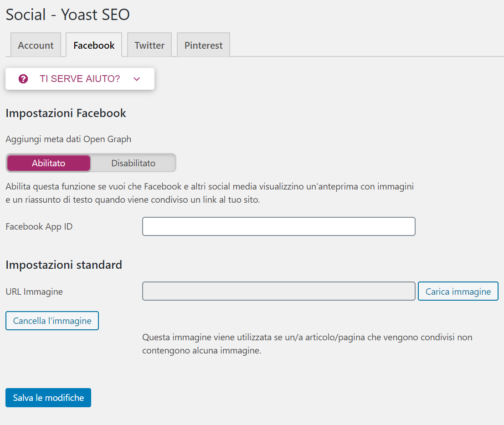
Task: Go to the Pinterest tab
Action: coord(203,45)
